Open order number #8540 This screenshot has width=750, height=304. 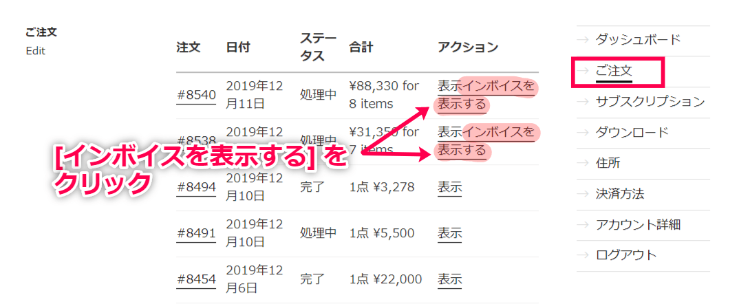pyautogui.click(x=196, y=95)
